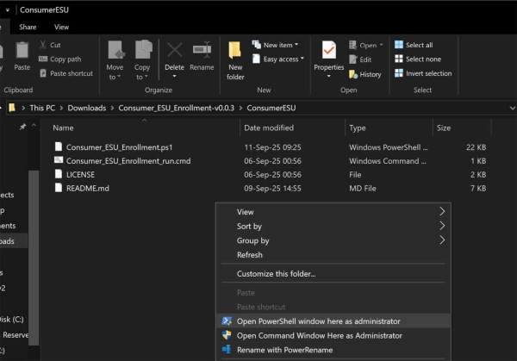Open the Sort by submenu
Image resolution: width=517 pixels, height=361 pixels.
333,226
